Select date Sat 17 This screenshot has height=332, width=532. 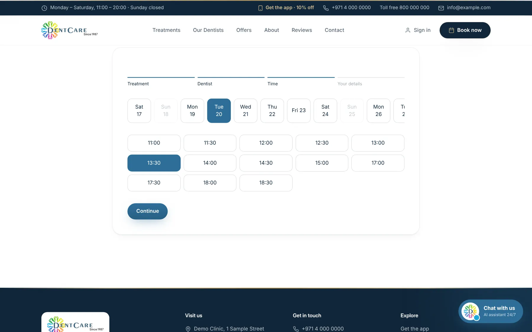point(139,111)
